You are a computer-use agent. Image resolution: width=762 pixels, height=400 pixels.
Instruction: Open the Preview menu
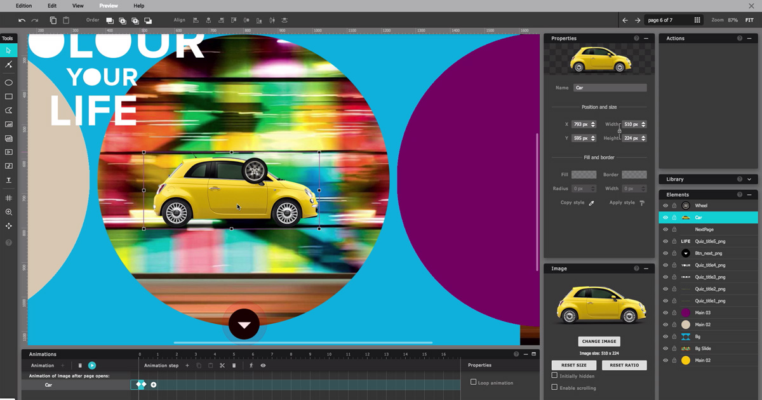[109, 6]
